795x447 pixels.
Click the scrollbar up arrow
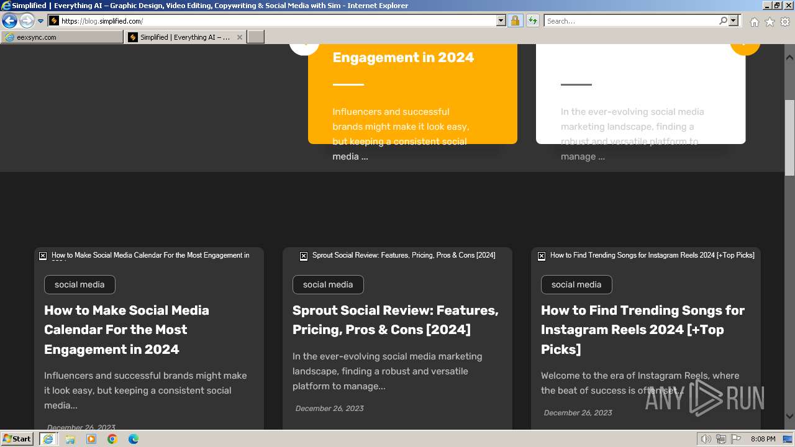(x=789, y=57)
